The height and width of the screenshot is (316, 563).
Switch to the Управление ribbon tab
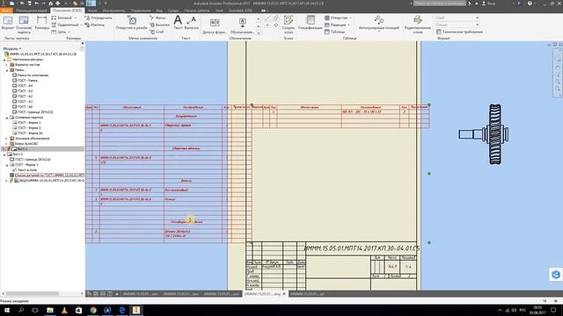(141, 11)
